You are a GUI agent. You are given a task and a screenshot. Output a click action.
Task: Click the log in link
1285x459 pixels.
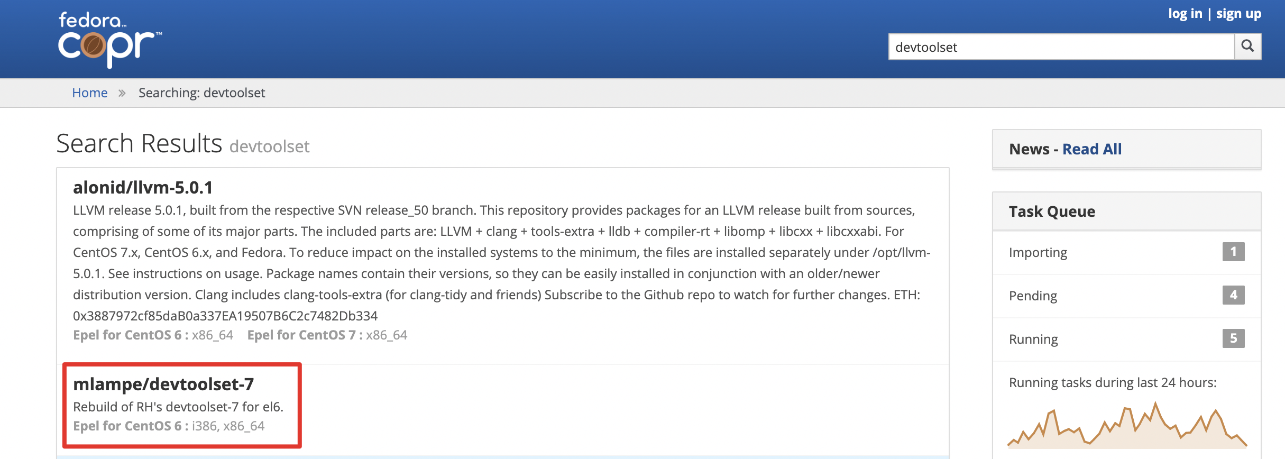pyautogui.click(x=1186, y=14)
